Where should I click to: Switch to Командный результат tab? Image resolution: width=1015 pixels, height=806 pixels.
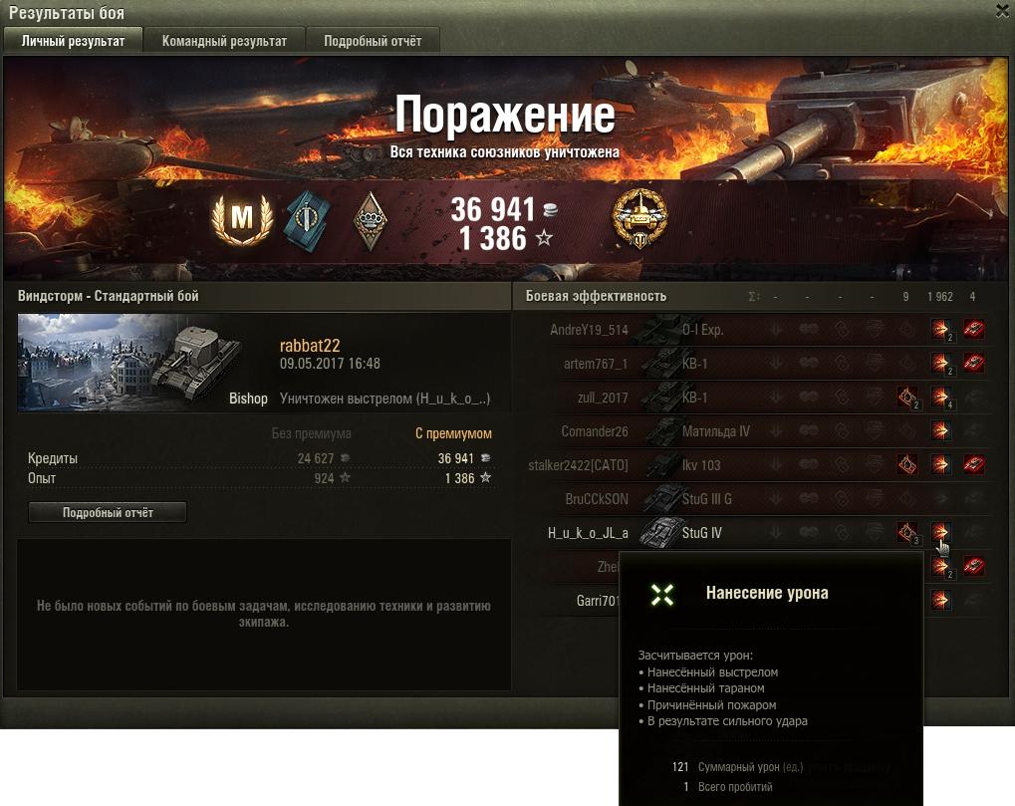[224, 41]
